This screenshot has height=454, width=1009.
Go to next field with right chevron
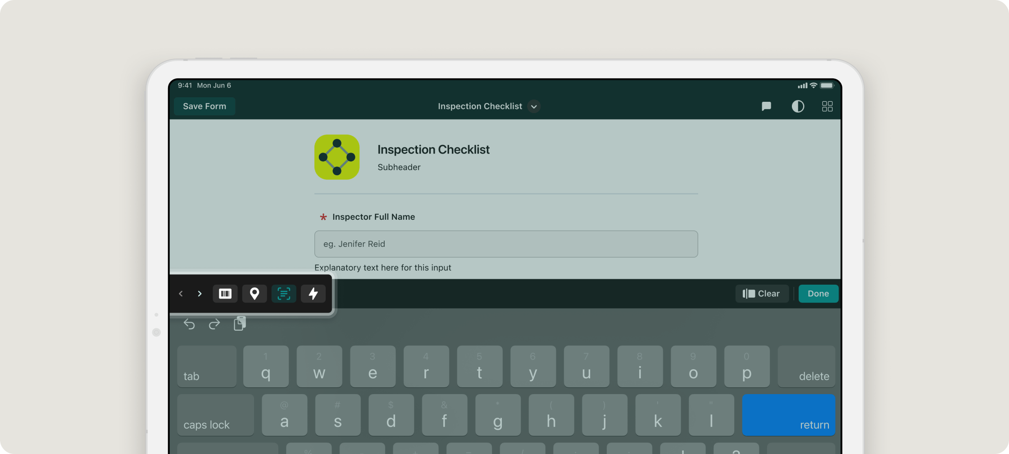click(200, 294)
